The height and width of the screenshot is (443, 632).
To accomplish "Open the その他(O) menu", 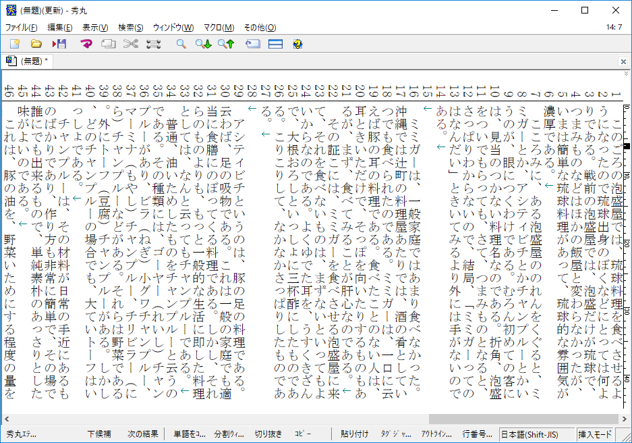I will coord(260,28).
